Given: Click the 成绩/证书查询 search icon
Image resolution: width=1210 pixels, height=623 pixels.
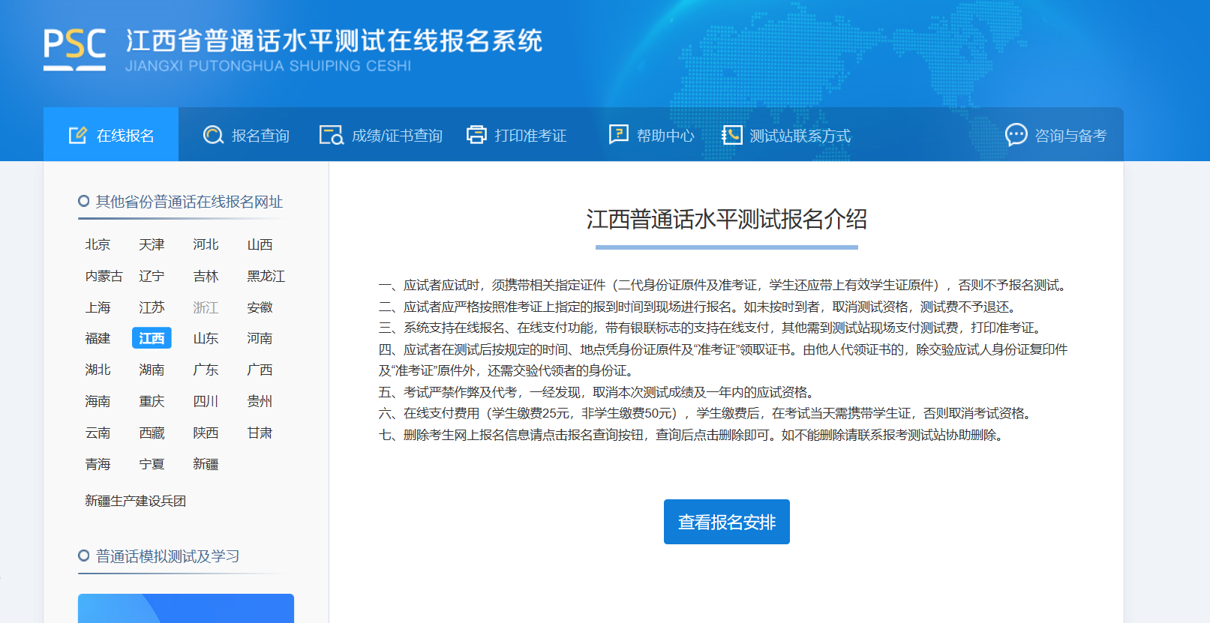Looking at the screenshot, I should [331, 135].
